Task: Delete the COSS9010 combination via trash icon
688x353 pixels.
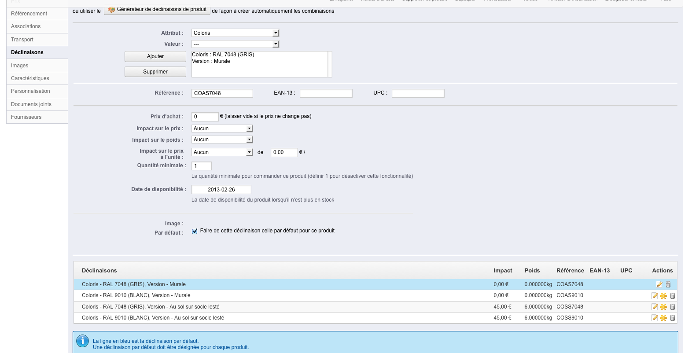Action: (x=672, y=318)
